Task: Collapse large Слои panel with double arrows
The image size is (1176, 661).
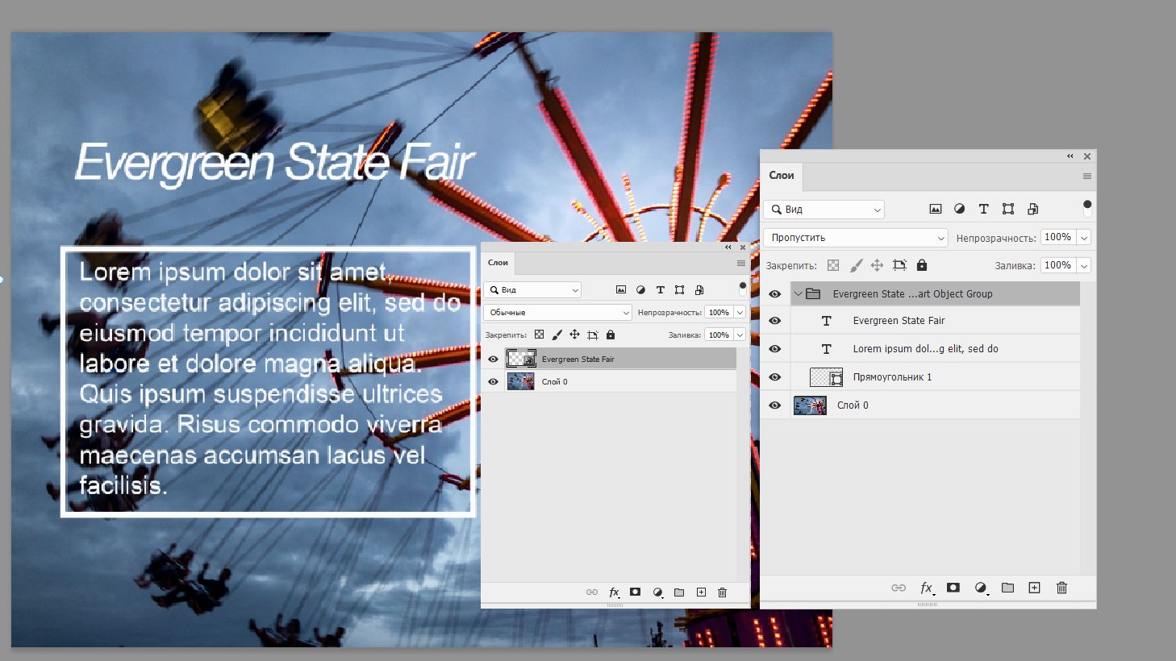Action: click(x=1070, y=156)
